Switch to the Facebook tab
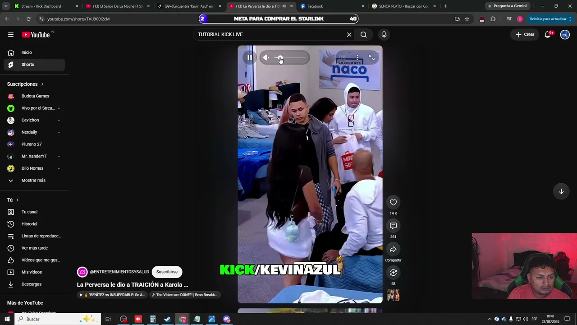 [332, 6]
